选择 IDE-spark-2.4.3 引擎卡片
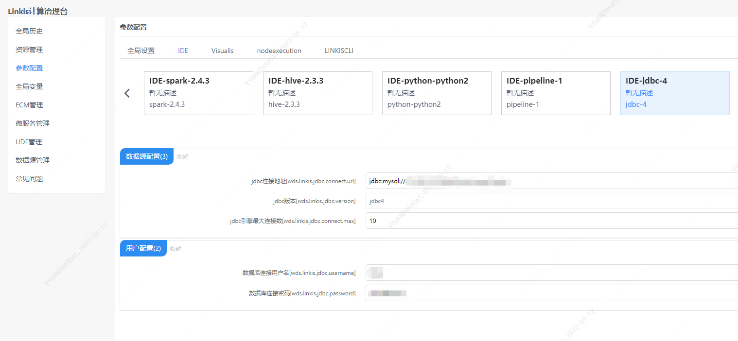 [198, 93]
